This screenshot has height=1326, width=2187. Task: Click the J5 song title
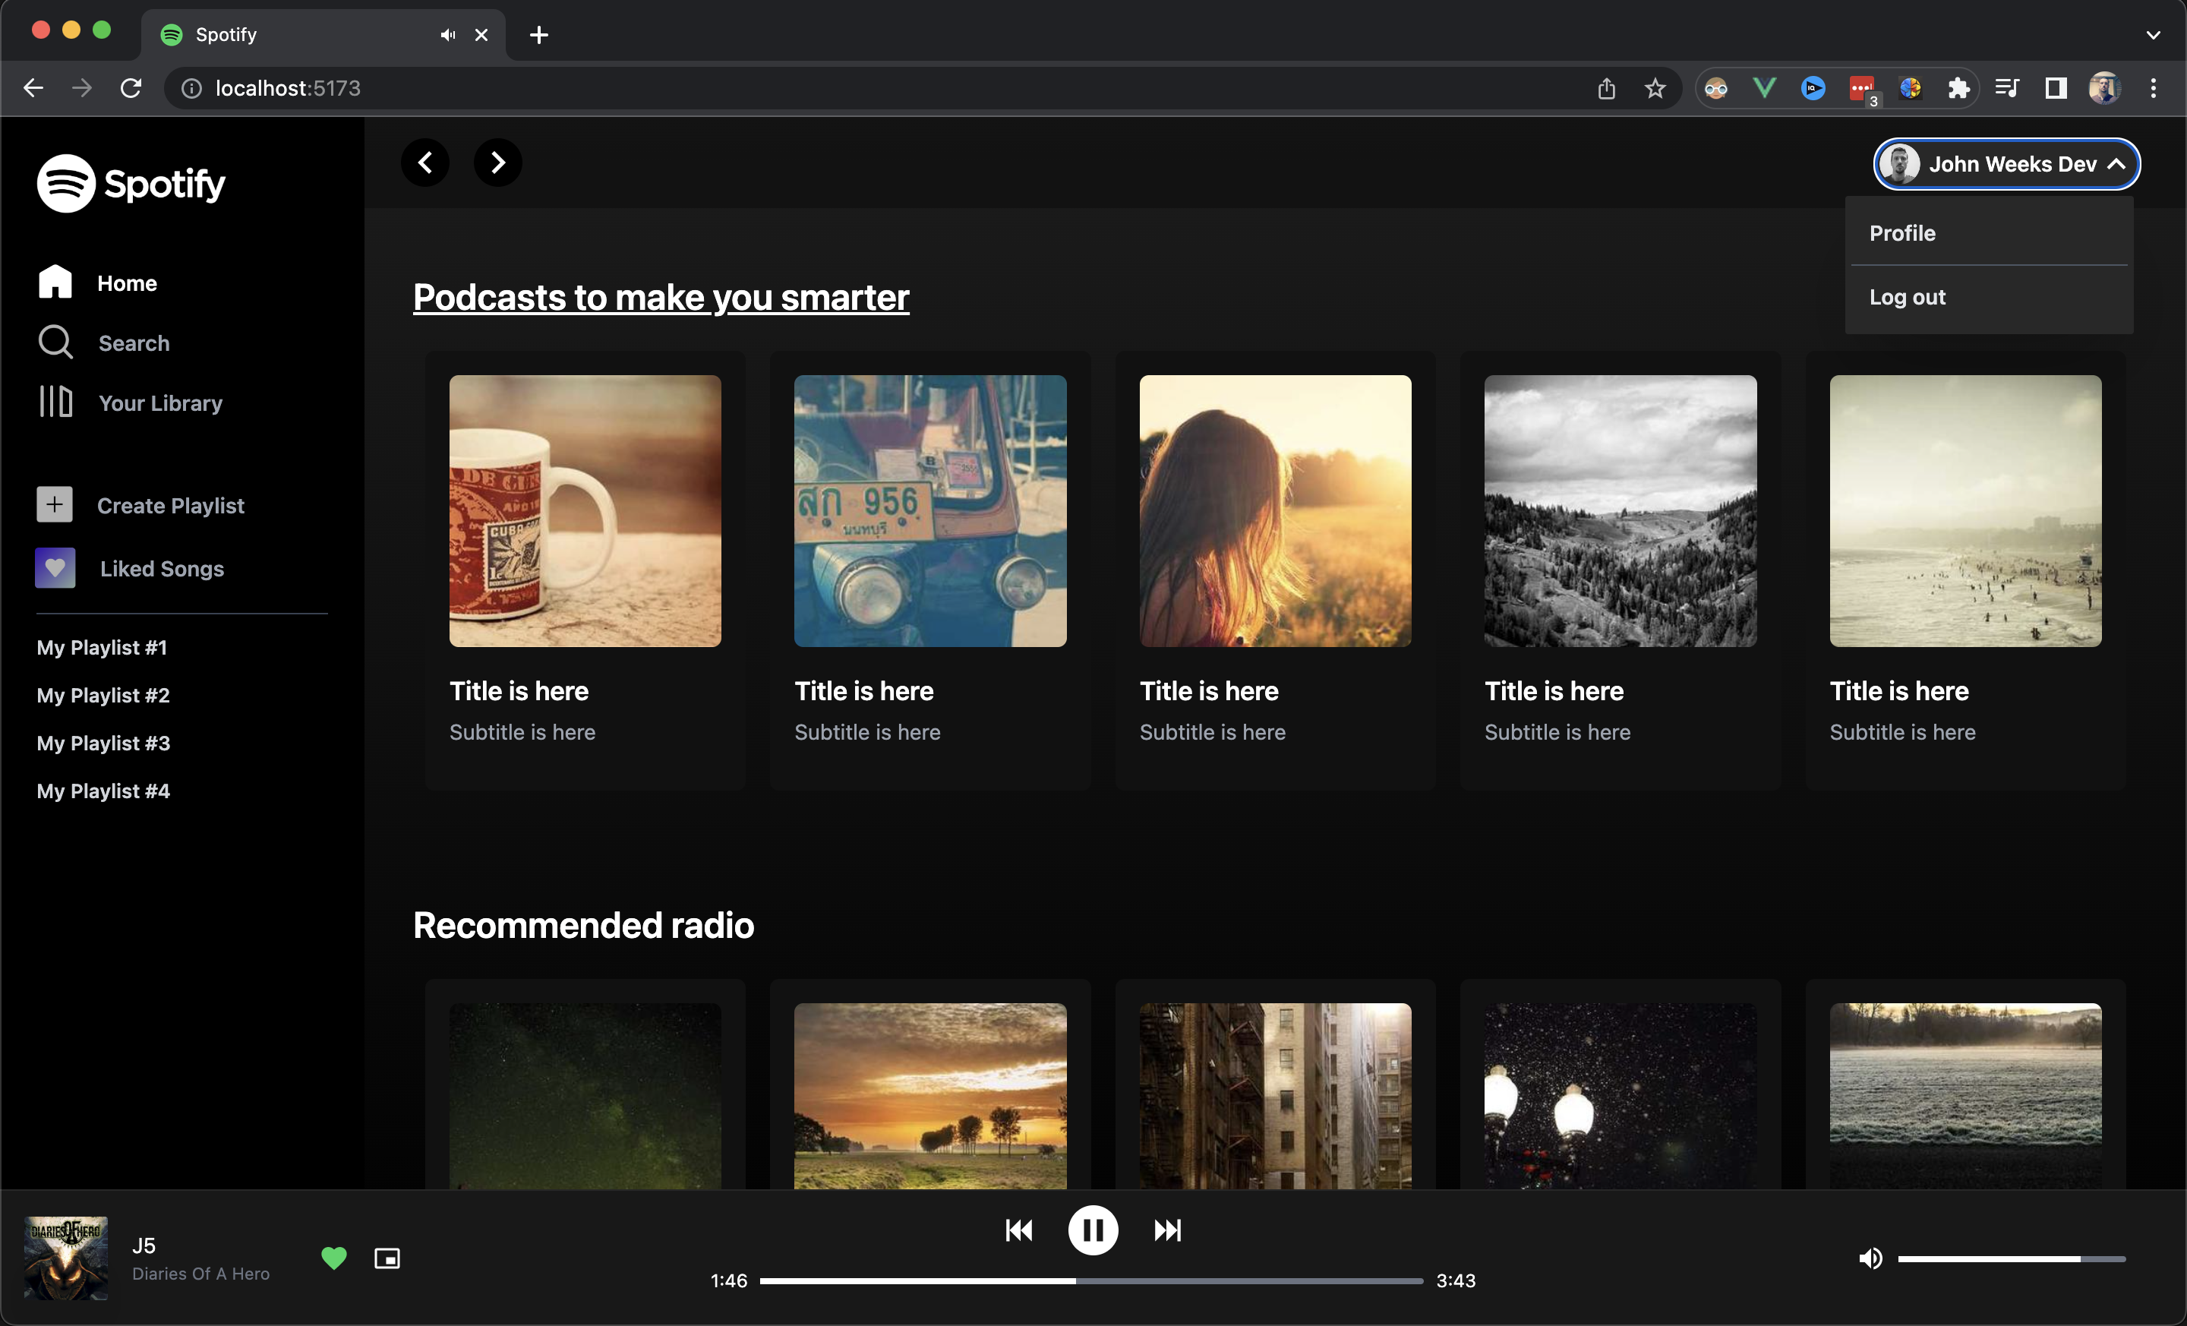pyautogui.click(x=144, y=1245)
